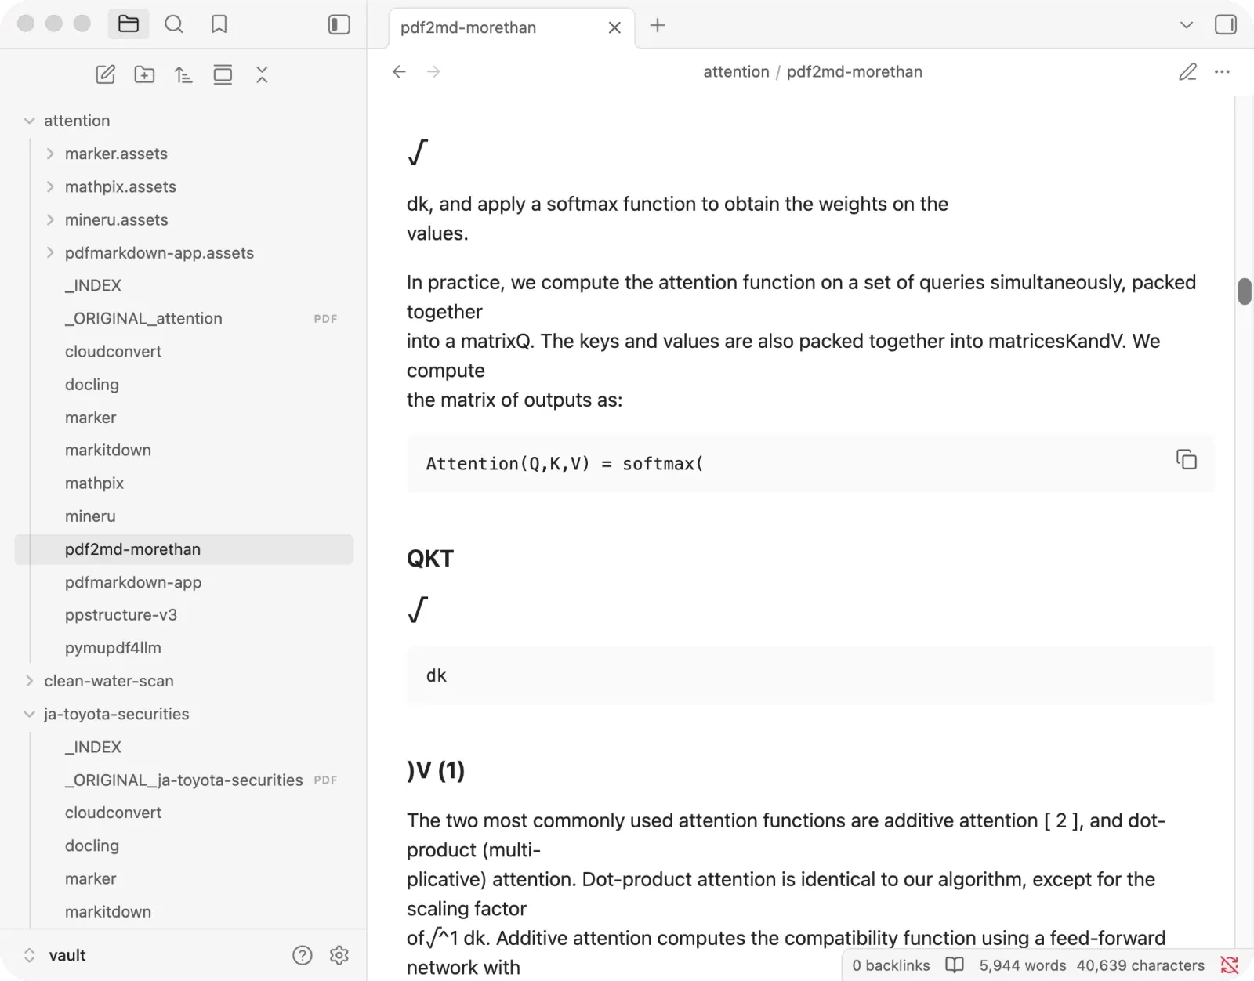
Task: Switch to editing mode with pencil icon
Action: (1187, 71)
